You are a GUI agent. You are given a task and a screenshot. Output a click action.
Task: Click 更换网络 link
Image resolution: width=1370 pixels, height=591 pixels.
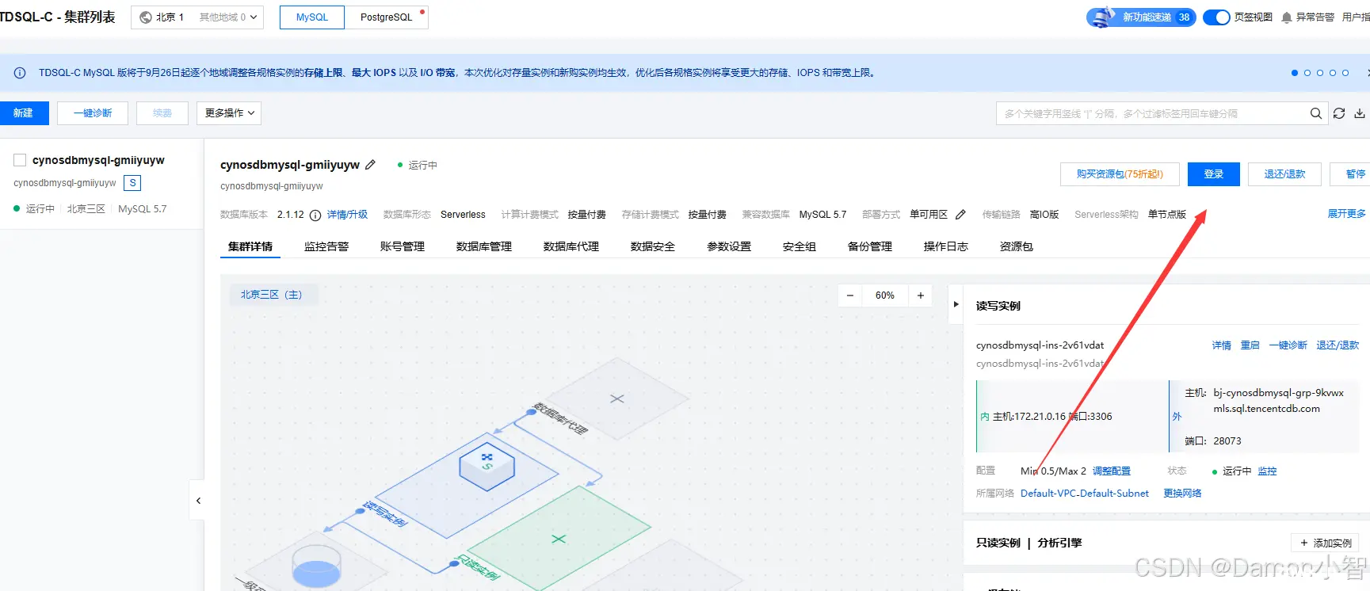(x=1182, y=494)
